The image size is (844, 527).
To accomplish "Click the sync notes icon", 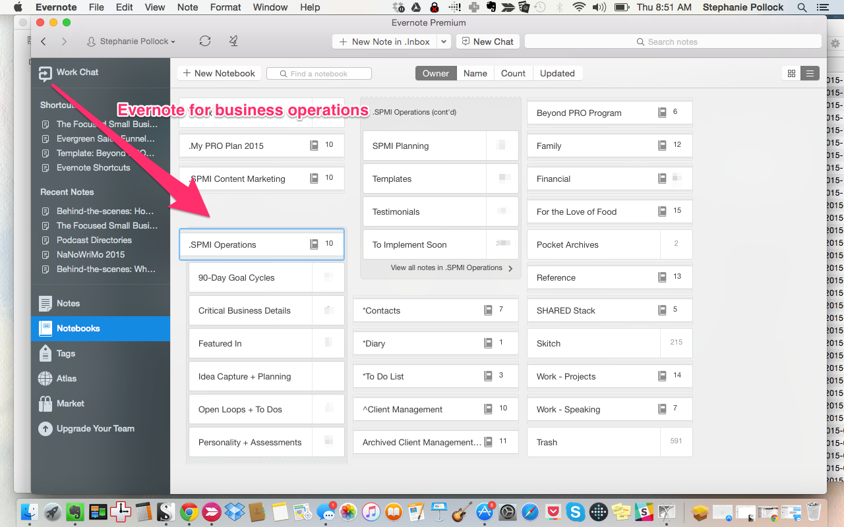I will pyautogui.click(x=205, y=41).
